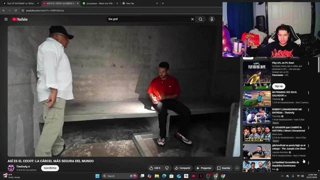This screenshot has width=320, height=180.
Task: Open UFL Play For Free ad thumbnail
Action: pos(257,75)
